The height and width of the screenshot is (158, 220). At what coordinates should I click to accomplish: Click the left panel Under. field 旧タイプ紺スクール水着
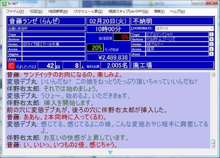(53, 44)
